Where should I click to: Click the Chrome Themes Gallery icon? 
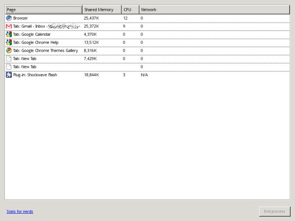tap(9, 51)
